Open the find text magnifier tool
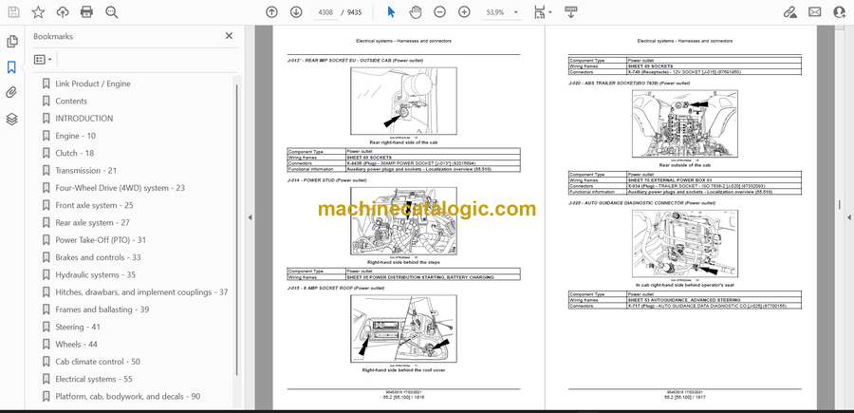This screenshot has height=413, width=854. tap(112, 12)
